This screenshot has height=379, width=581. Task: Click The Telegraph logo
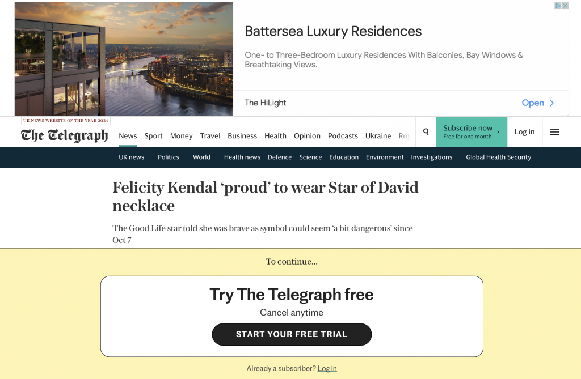pyautogui.click(x=64, y=135)
